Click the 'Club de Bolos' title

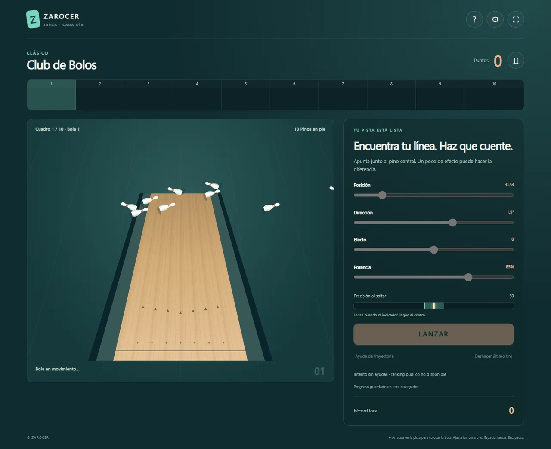tap(62, 65)
